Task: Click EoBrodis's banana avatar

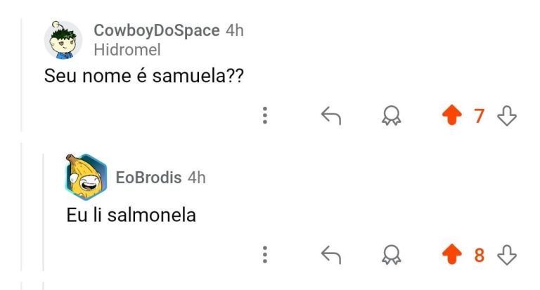Action: click(x=86, y=177)
